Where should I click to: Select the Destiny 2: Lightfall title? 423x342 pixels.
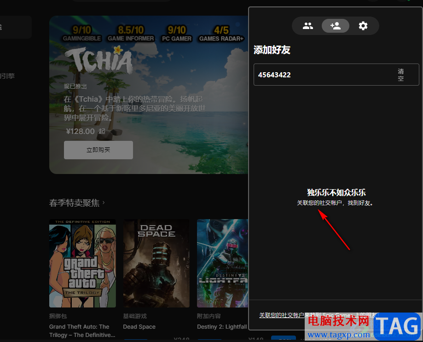[x=222, y=327]
